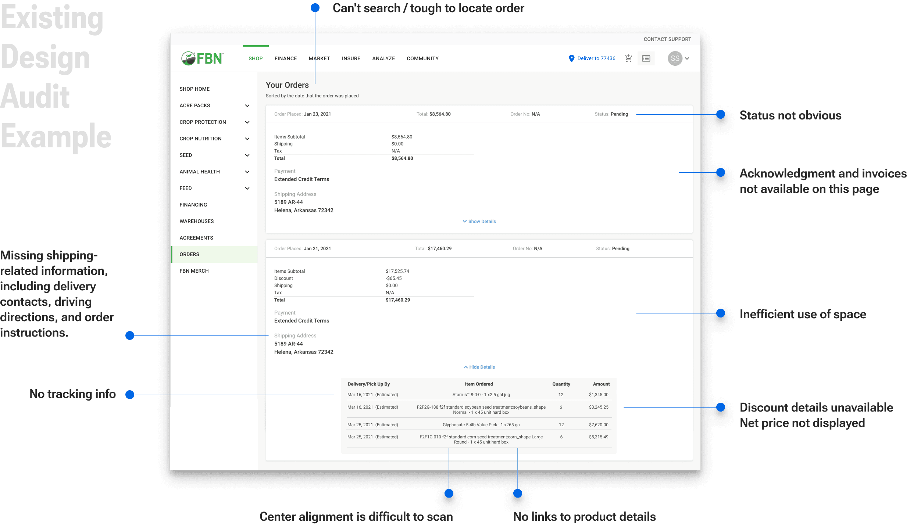Expand the Crop Nutrition category
Image resolution: width=910 pixels, height=524 pixels.
[247, 139]
